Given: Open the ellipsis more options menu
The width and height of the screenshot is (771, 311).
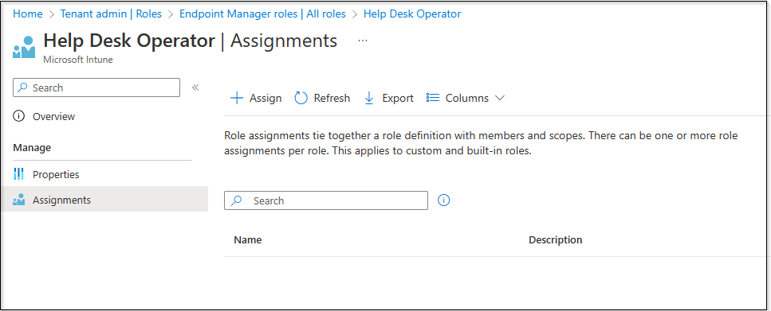Looking at the screenshot, I should 363,41.
